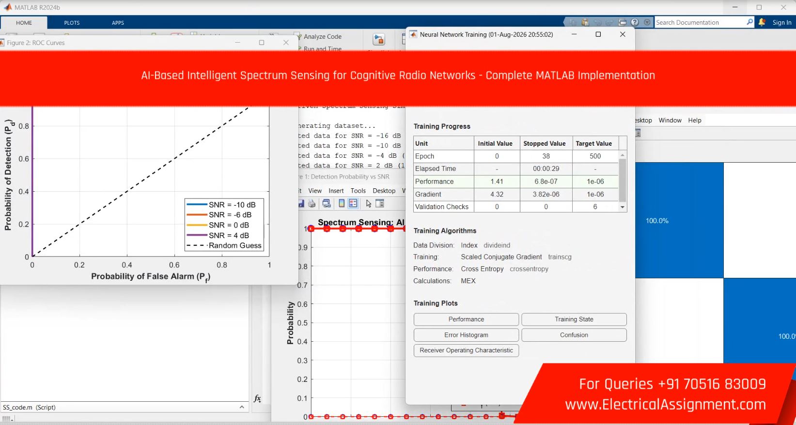Open the Help question mark icon

(635, 22)
